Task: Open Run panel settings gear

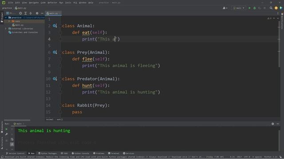Action: 272,124
